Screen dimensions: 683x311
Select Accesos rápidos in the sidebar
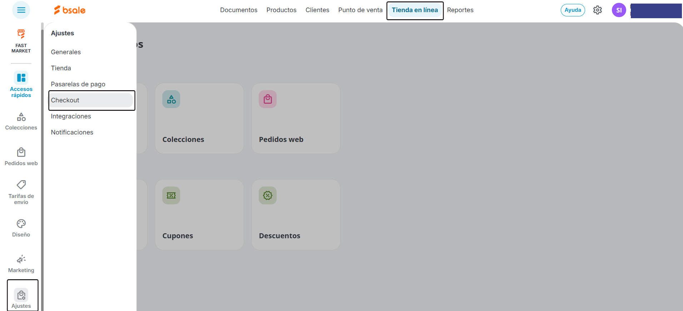pyautogui.click(x=21, y=85)
